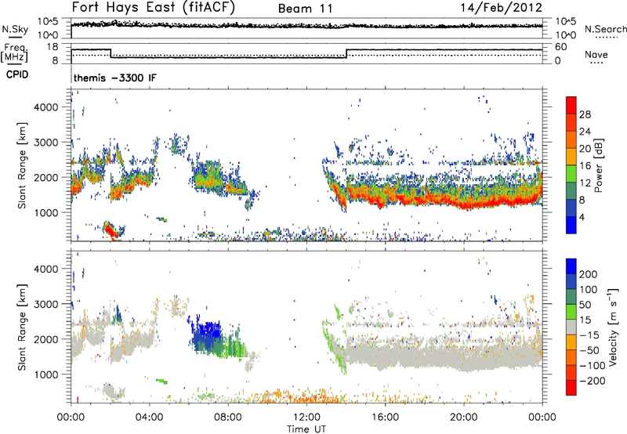Select the "N.Search" legend label
The image size is (627, 434).
605,29
